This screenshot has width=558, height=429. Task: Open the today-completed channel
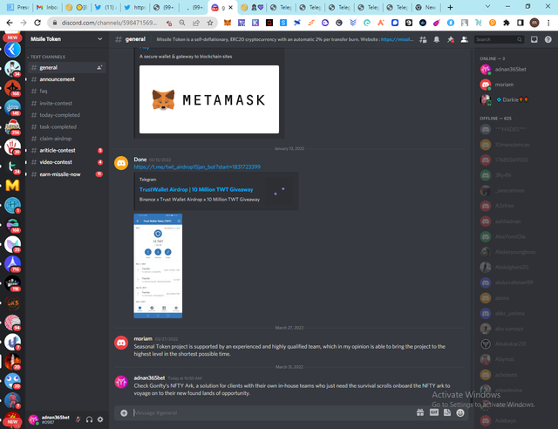(x=66, y=115)
